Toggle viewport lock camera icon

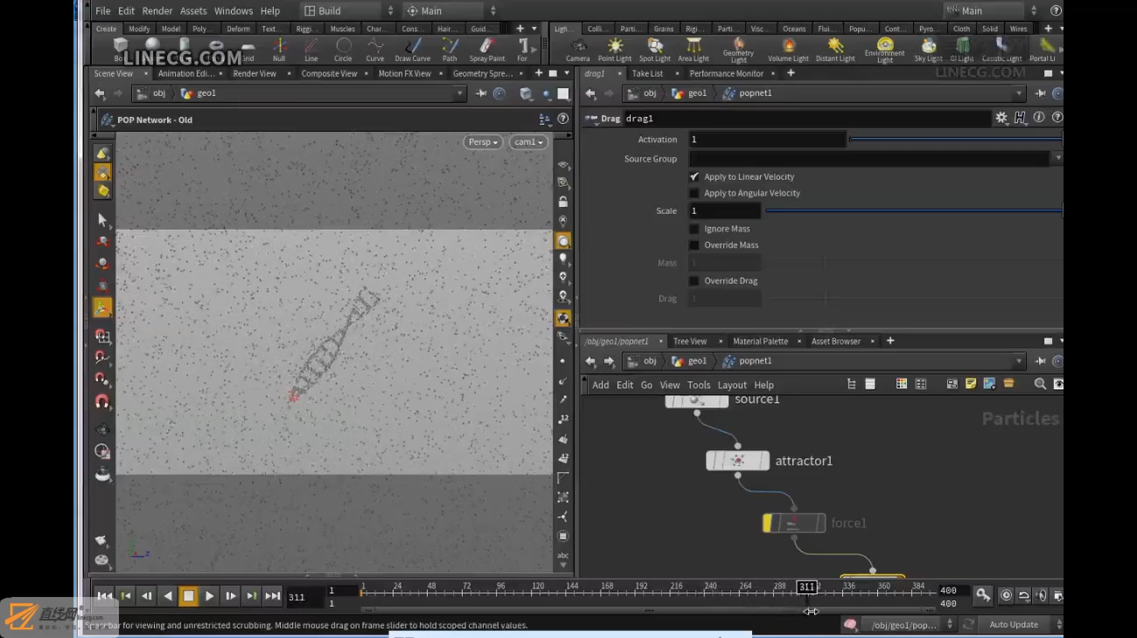(563, 202)
